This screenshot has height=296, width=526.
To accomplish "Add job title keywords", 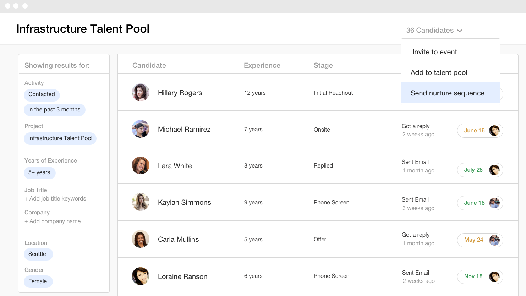I will [55, 199].
